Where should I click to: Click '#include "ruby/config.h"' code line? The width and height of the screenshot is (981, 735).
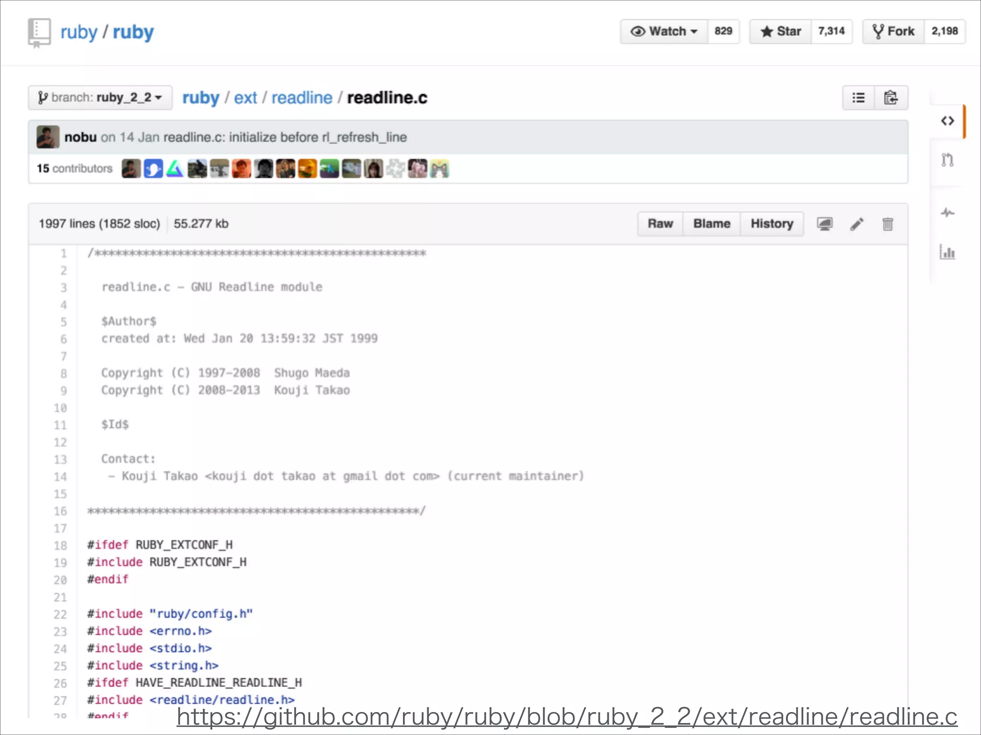[x=170, y=614]
